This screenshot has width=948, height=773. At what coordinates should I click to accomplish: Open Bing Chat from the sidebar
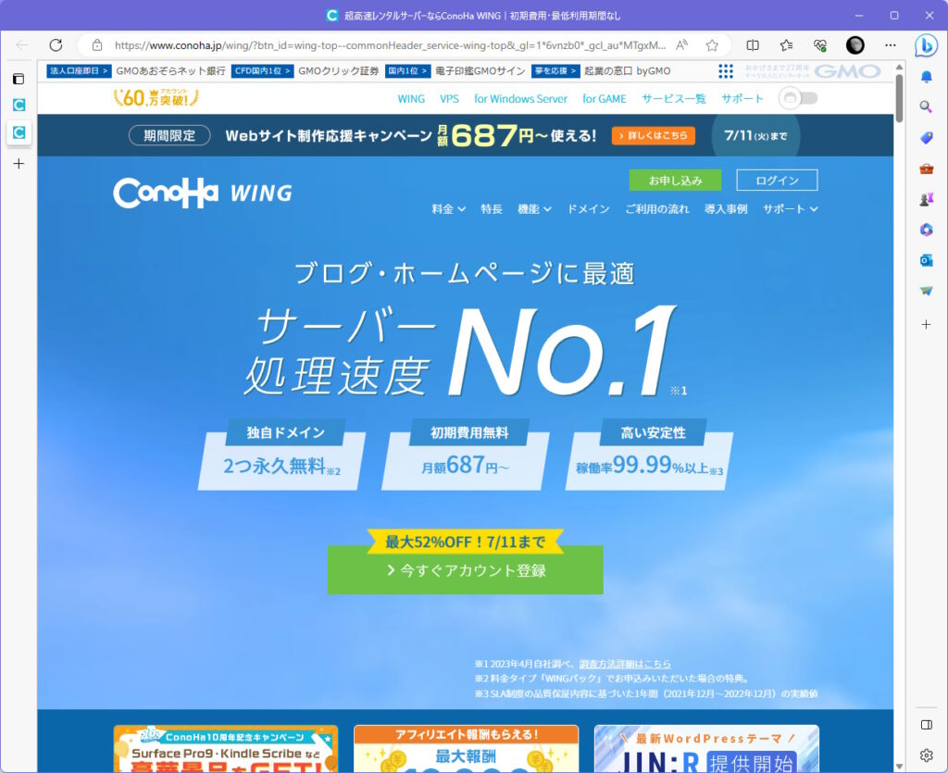coord(926,44)
